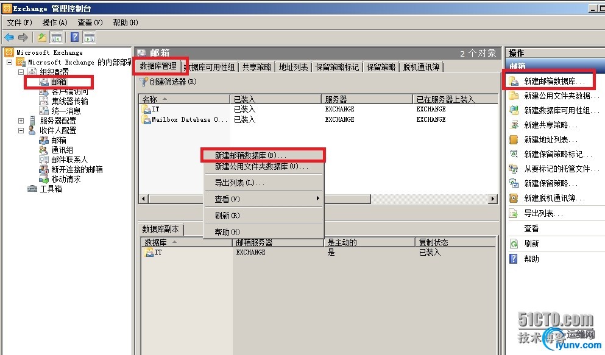This screenshot has width=605, height=355.
Task: Click the Up one level folder icon
Action: (x=42, y=37)
